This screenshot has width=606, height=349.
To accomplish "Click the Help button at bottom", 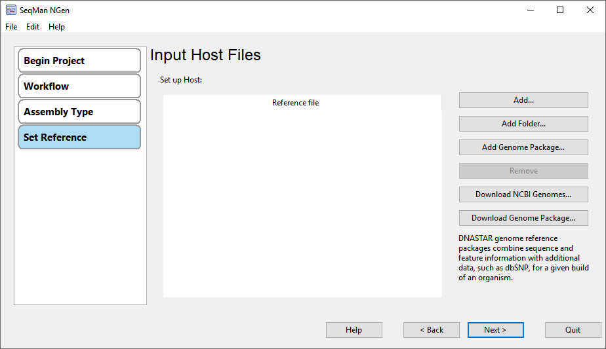I will 353,330.
